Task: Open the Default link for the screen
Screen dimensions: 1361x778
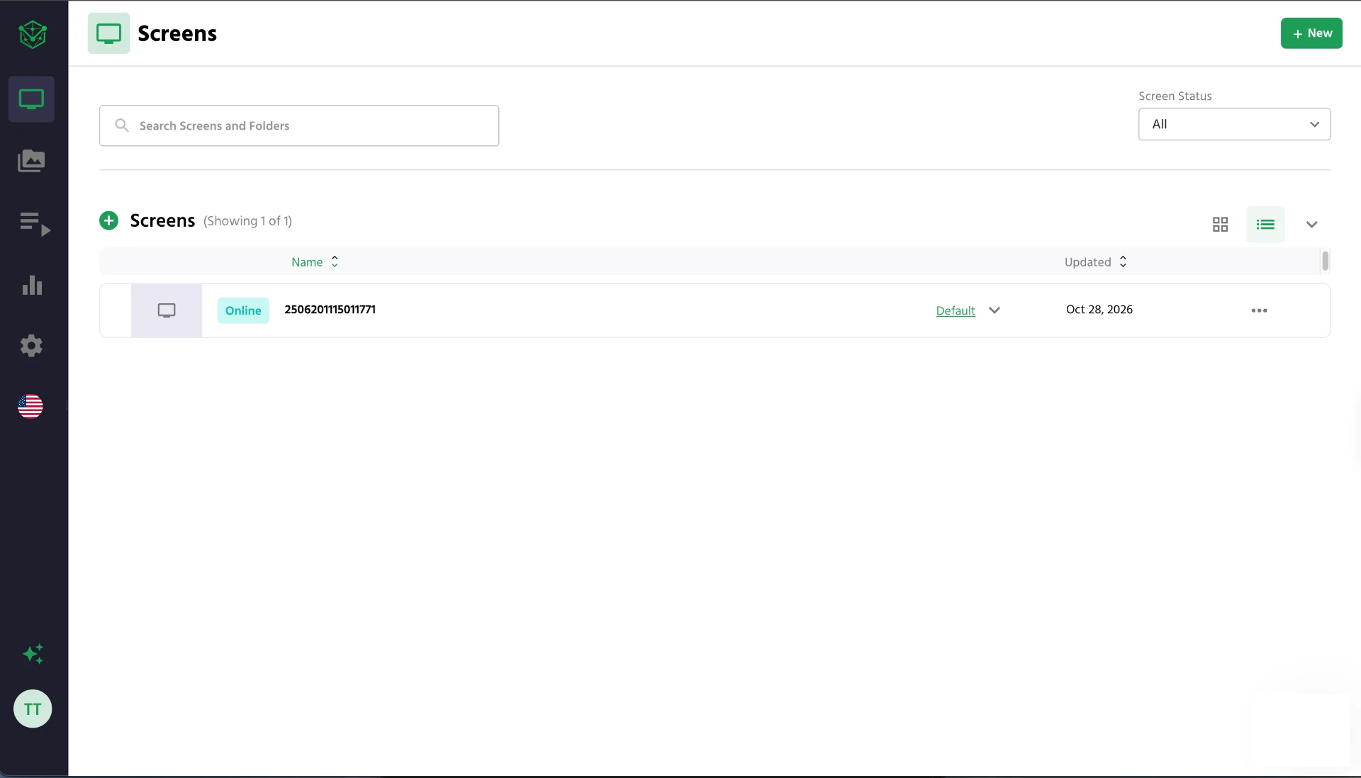Action: tap(956, 310)
